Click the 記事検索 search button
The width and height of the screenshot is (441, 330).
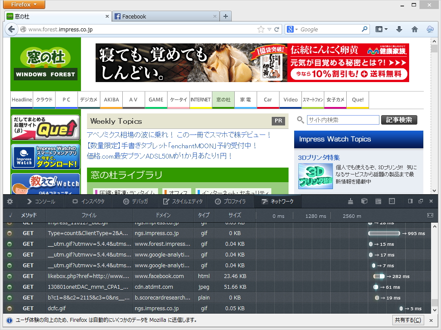point(399,119)
